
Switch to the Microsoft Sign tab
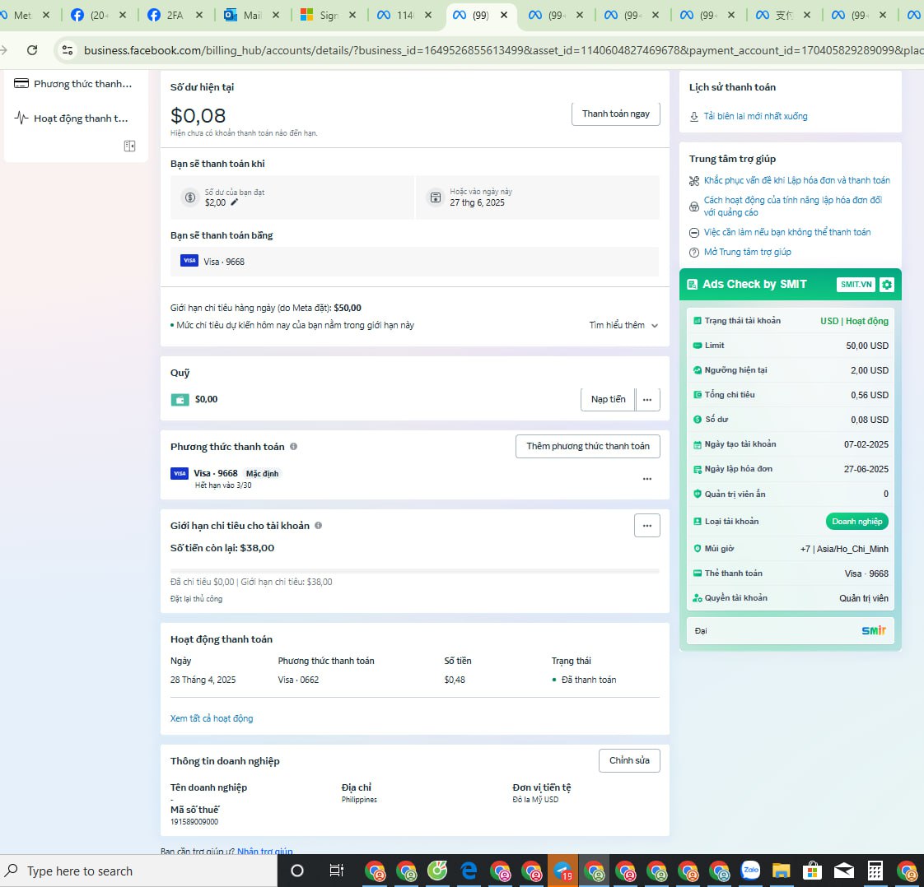tap(329, 16)
